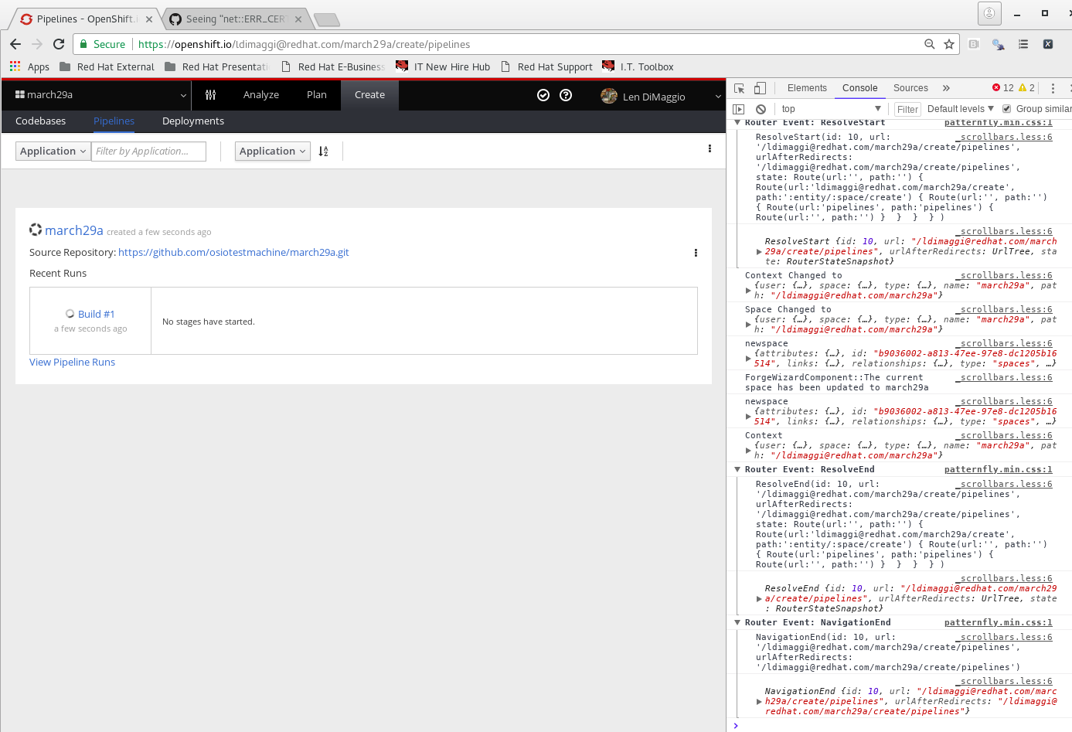Screen dimensions: 1072x732
Task: Select the Inspect element tool in DevTools
Action: pyautogui.click(x=738, y=87)
